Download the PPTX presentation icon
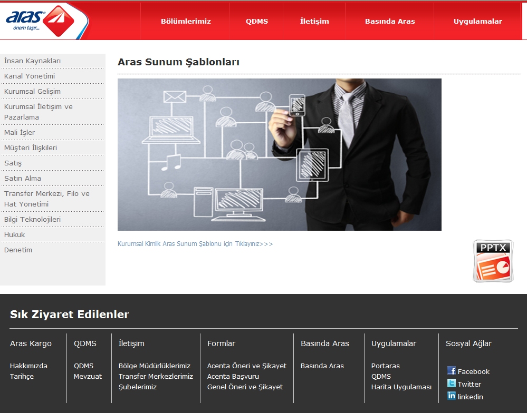The width and height of the screenshot is (527, 413). (493, 261)
